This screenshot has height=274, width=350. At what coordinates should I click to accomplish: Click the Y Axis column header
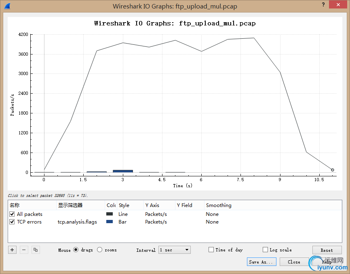coord(159,205)
